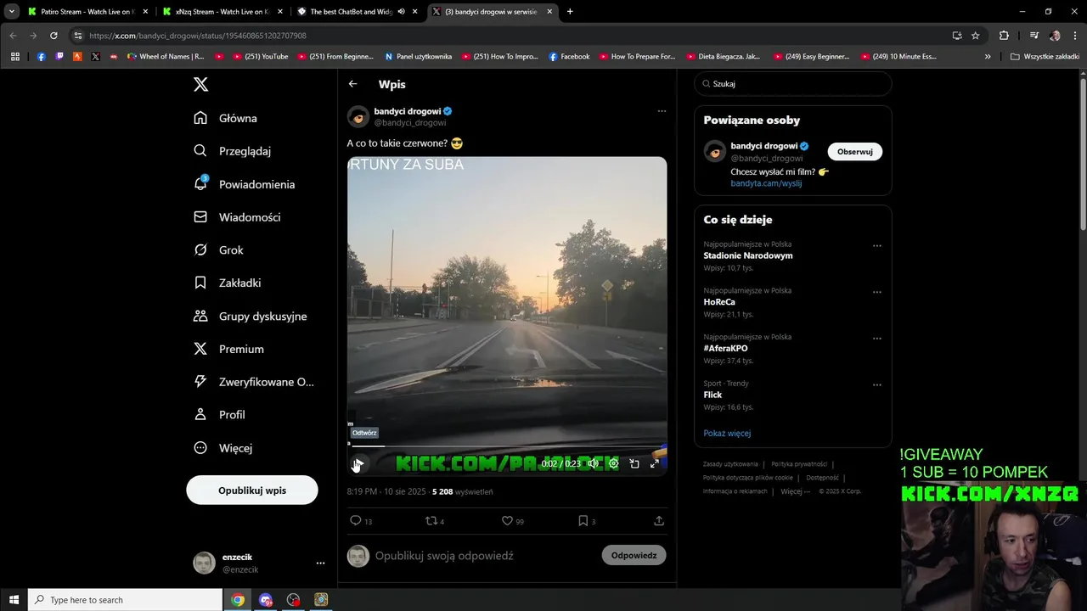Open options for Stadionie Narodowym trend

(x=877, y=246)
